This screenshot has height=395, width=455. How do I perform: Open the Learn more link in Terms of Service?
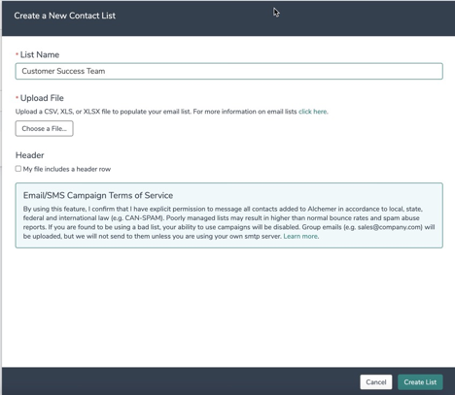point(300,236)
